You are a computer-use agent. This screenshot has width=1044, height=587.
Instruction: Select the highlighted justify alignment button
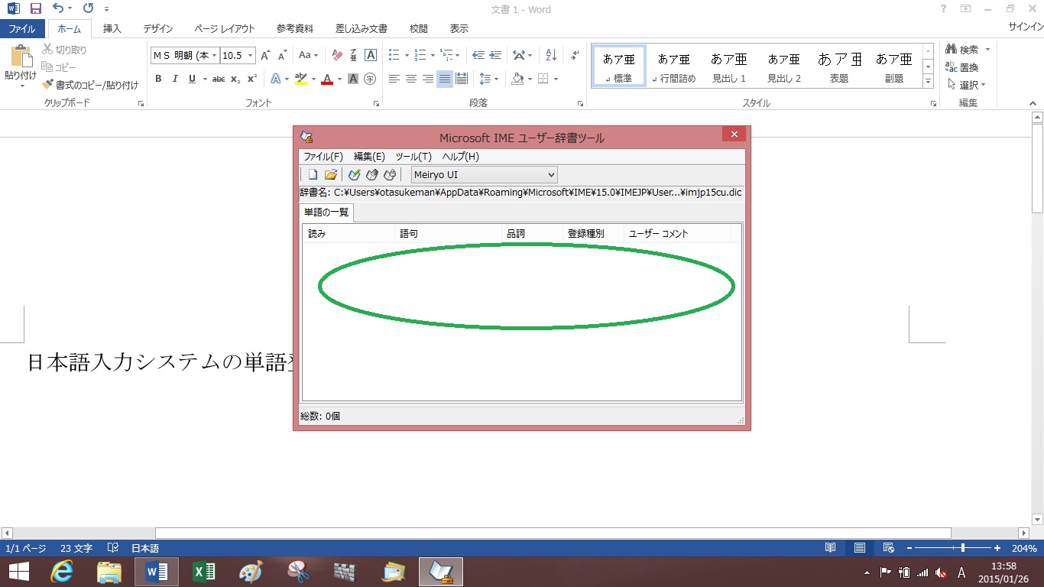[x=445, y=79]
